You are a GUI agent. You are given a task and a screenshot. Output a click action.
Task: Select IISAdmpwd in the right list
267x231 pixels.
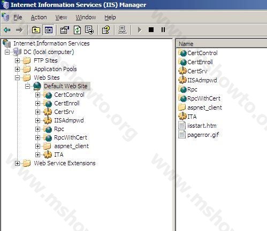pyautogui.click(x=202, y=80)
